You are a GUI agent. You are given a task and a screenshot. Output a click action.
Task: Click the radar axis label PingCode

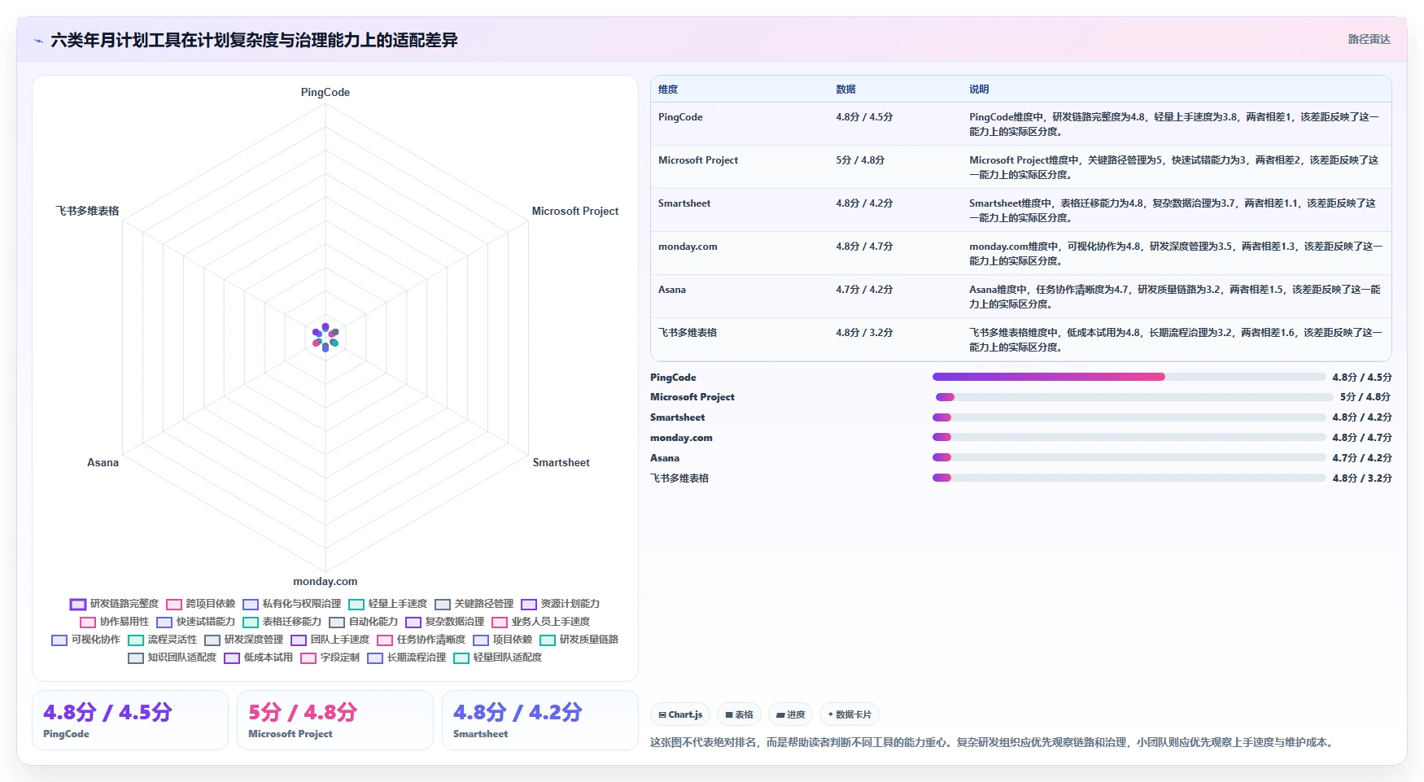(x=325, y=92)
